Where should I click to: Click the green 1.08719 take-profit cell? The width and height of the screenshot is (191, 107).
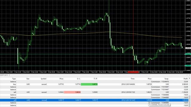tap(89, 84)
